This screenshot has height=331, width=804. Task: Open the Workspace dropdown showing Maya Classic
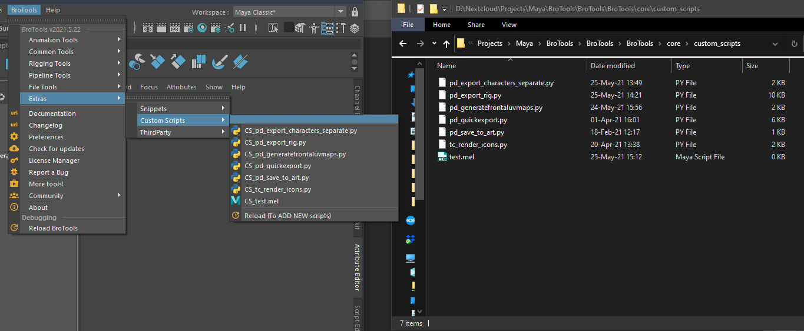289,12
